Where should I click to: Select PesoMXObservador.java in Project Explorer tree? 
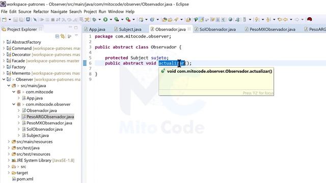[x=49, y=123]
